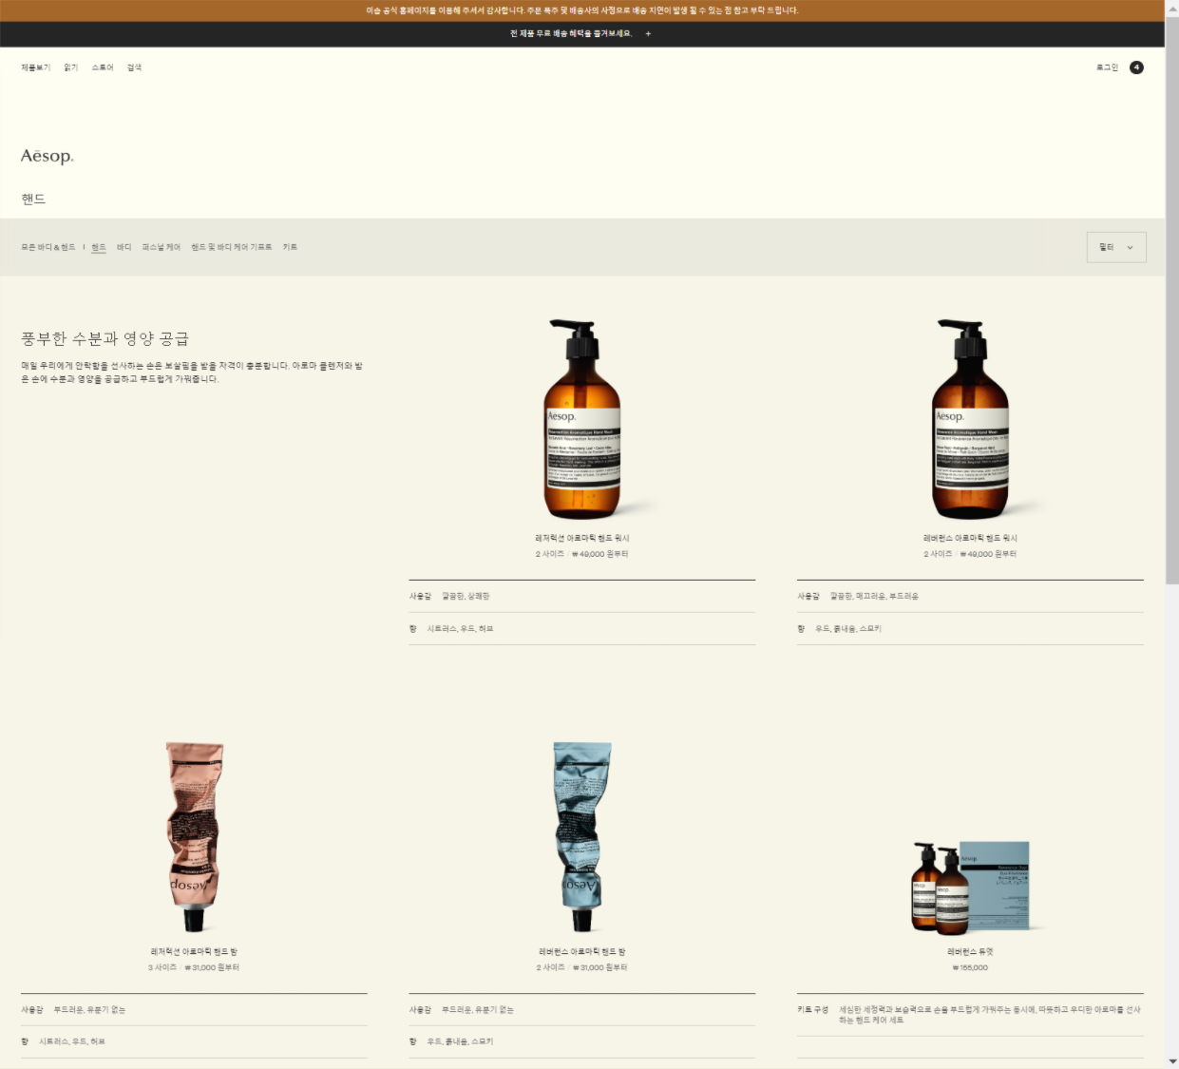Click 레버런스 hand wash 우드, 흙내음, 스모키 scent
The width and height of the screenshot is (1179, 1069).
(x=848, y=628)
